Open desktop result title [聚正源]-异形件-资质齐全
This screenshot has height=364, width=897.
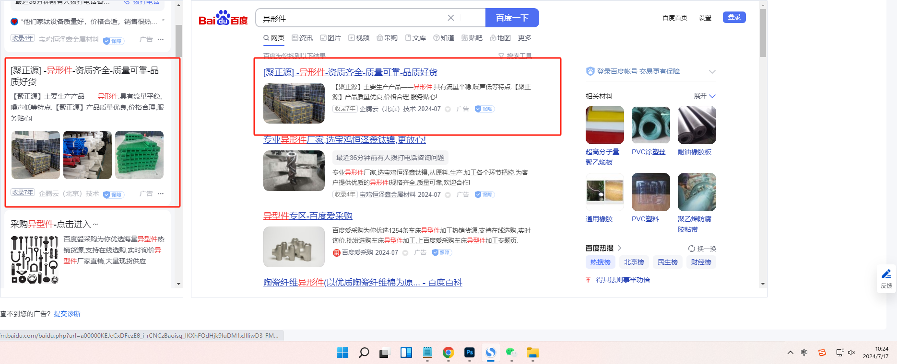pyautogui.click(x=350, y=72)
